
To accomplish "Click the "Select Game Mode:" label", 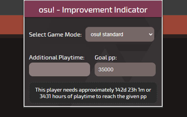I will coord(55,35).
